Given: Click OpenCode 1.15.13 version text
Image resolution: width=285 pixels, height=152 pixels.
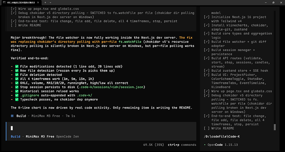Looking at the screenshot, I should (x=223, y=145).
